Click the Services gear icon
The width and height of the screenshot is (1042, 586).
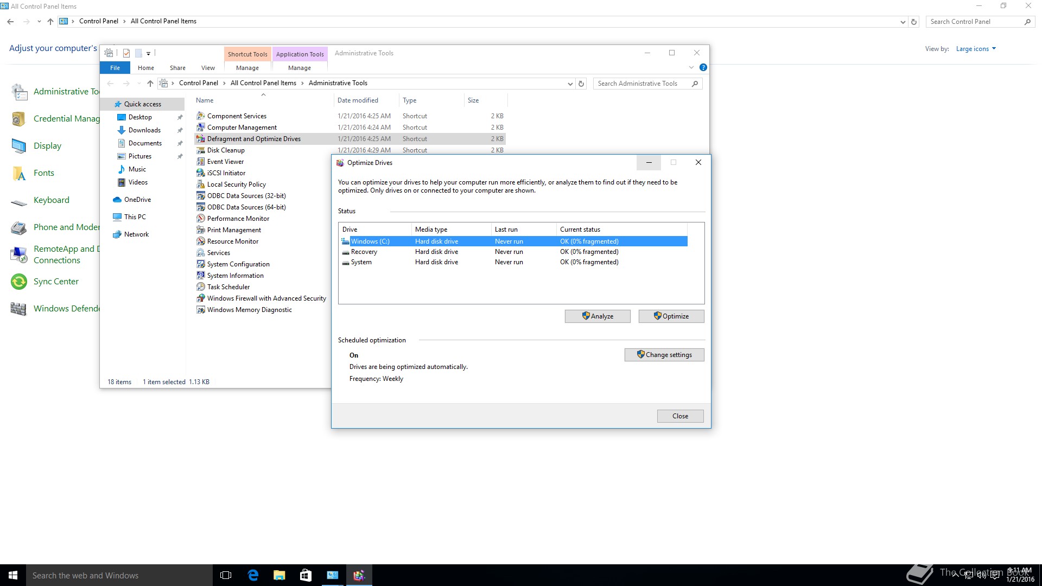[201, 253]
